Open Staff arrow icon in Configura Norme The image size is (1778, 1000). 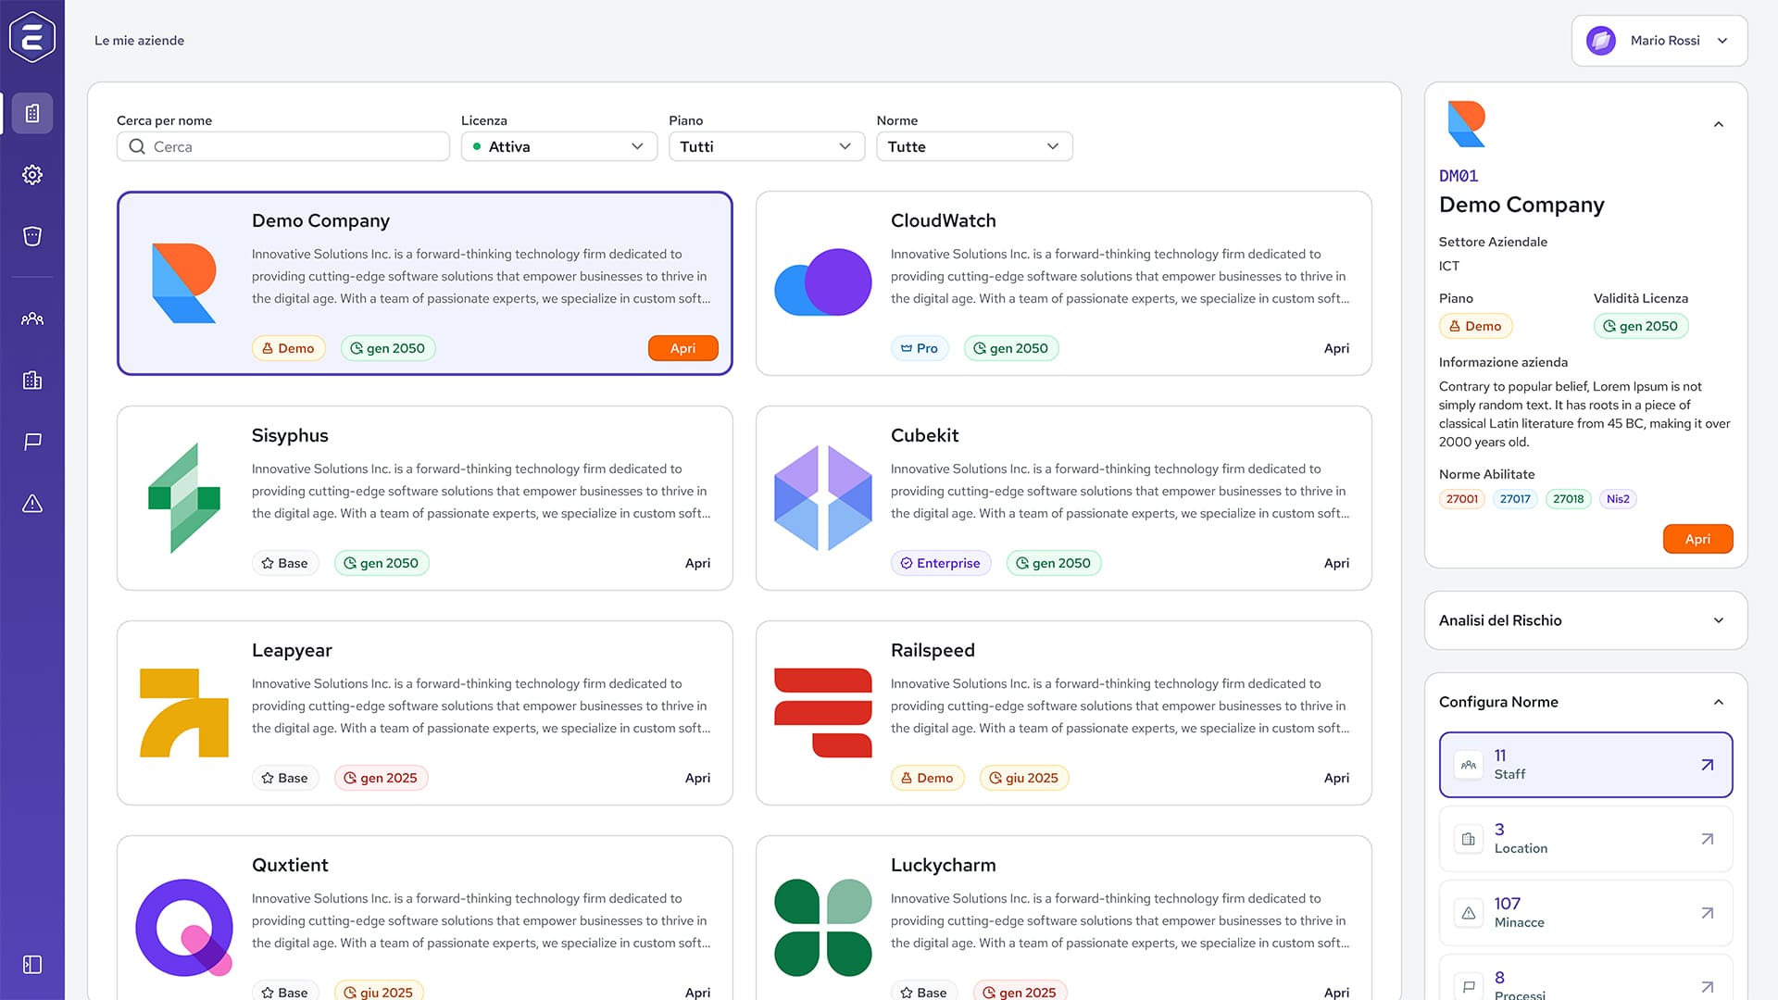[x=1707, y=765]
